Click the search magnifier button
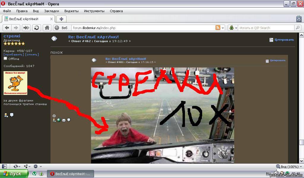 point(298,28)
